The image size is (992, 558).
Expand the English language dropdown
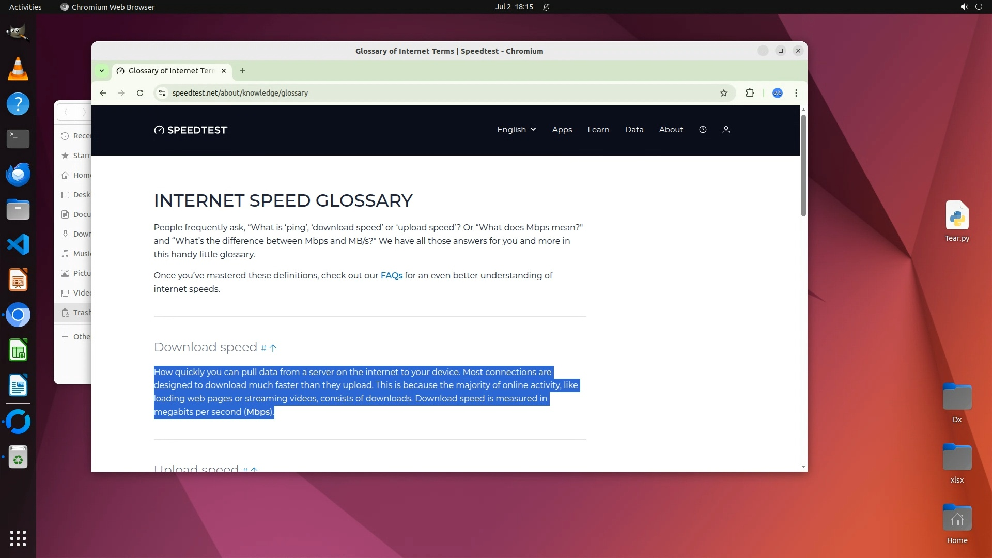point(516,130)
